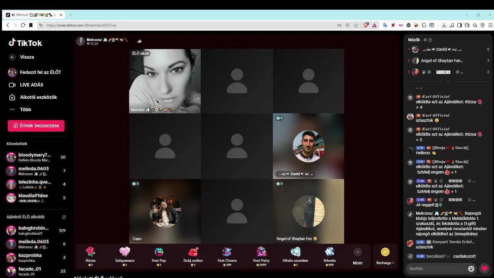Click the address bar share icon
The width and height of the screenshot is (494, 278).
356,25
